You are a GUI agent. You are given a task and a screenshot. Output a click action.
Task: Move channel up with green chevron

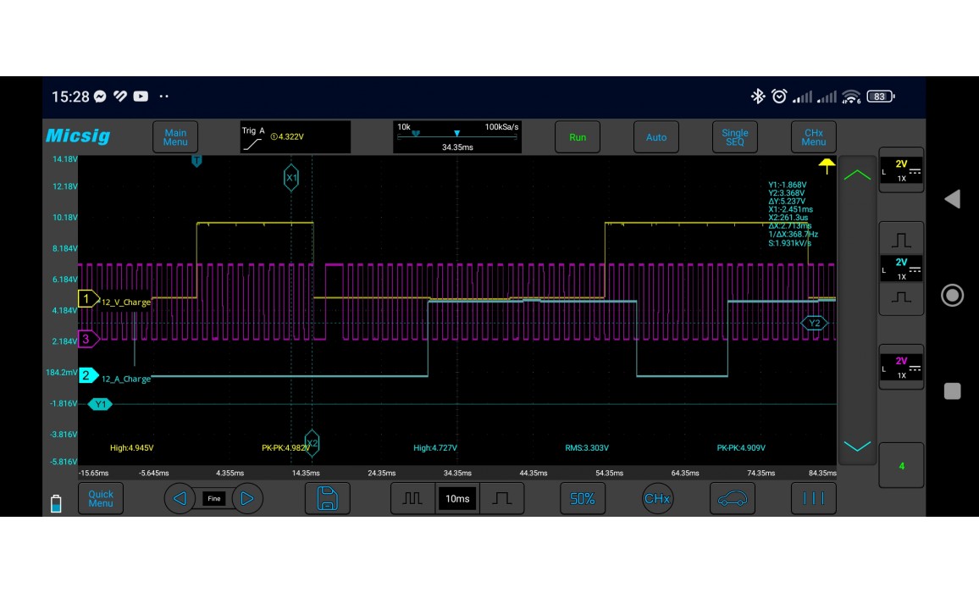[857, 175]
